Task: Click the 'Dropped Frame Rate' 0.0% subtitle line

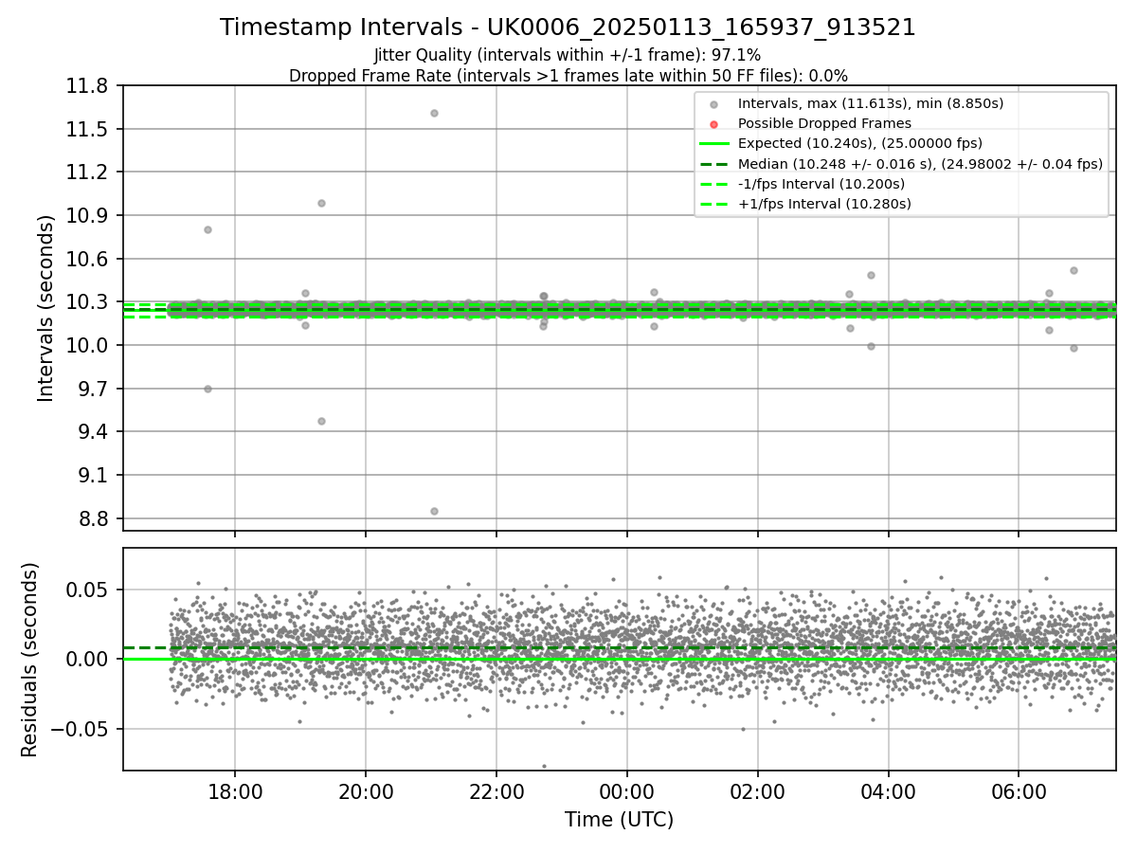Action: point(568,76)
